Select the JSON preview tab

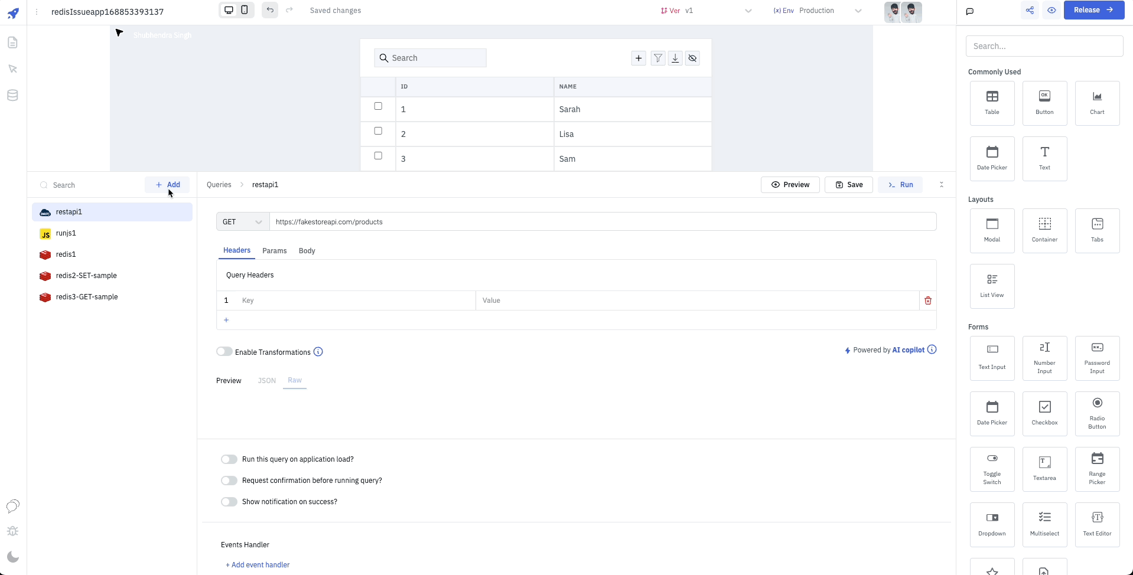[x=267, y=381]
